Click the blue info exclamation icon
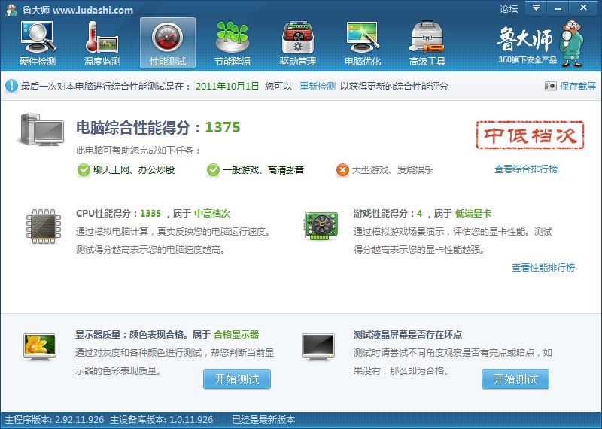The image size is (602, 429). coord(11,85)
